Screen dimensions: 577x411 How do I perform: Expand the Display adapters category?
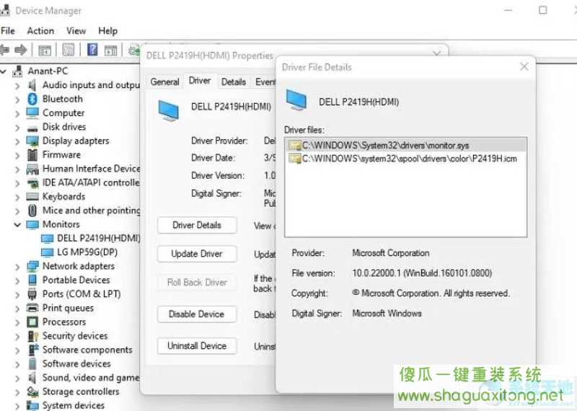tap(17, 141)
